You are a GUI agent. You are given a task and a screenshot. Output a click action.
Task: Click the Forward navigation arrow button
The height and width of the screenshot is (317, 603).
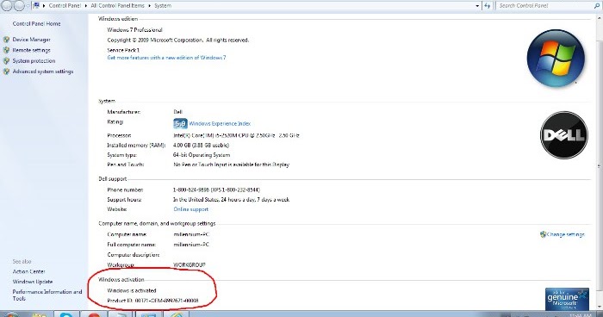pos(19,5)
